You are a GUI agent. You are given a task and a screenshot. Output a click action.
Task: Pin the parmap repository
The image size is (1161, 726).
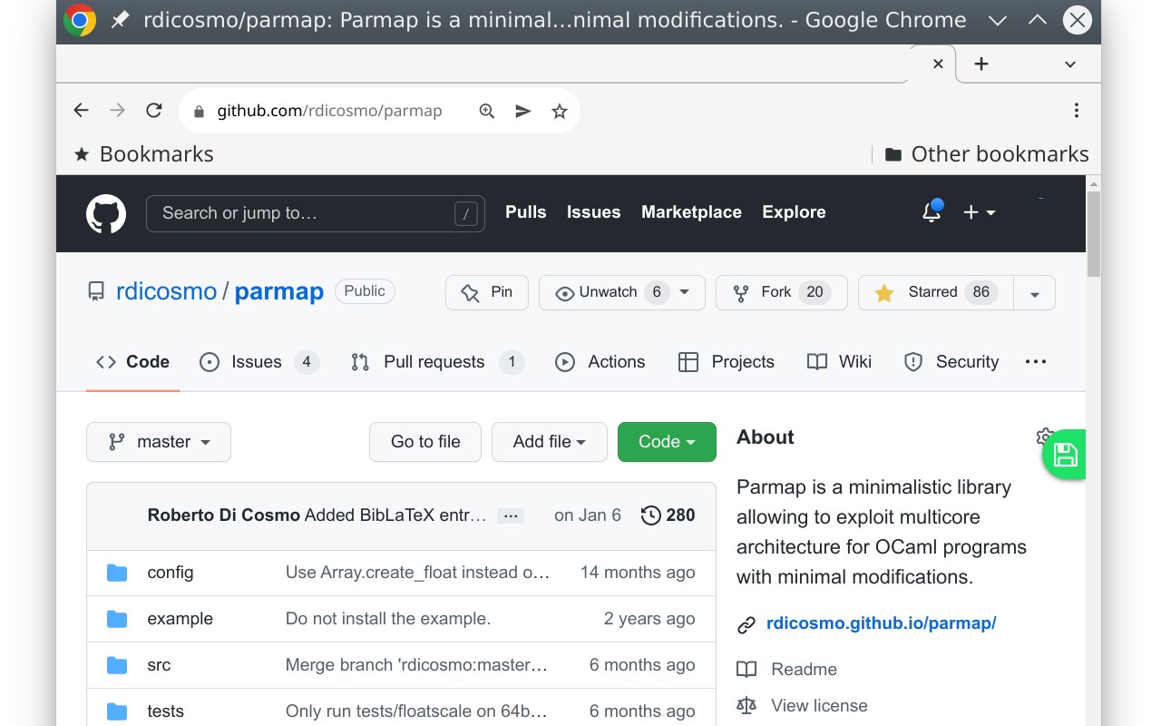click(487, 292)
